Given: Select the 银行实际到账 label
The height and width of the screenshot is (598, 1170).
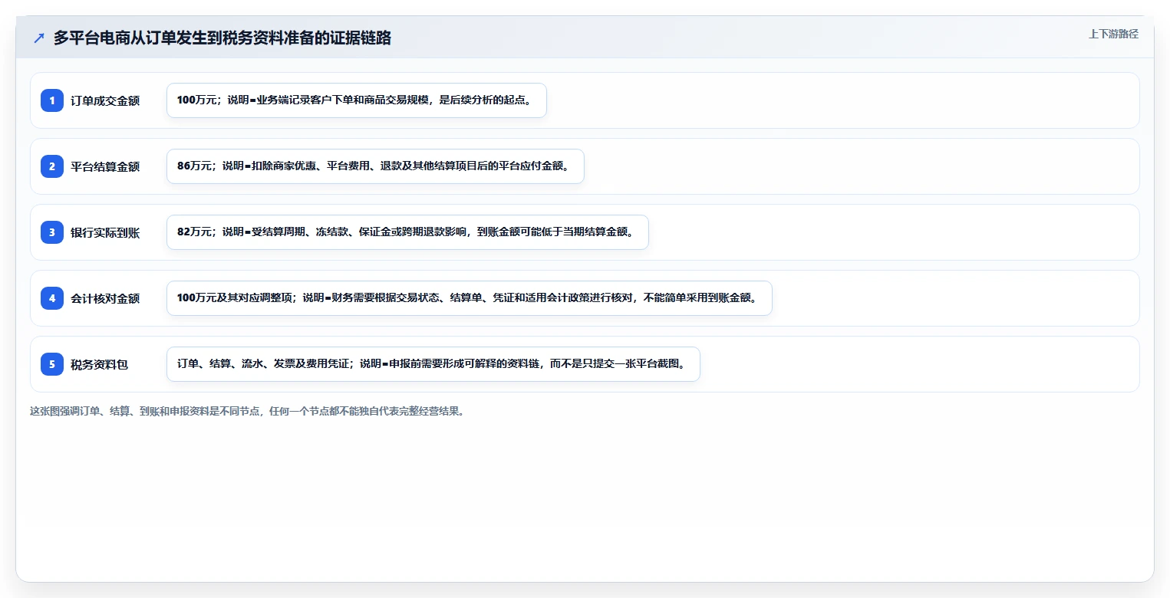Looking at the screenshot, I should 105,232.
